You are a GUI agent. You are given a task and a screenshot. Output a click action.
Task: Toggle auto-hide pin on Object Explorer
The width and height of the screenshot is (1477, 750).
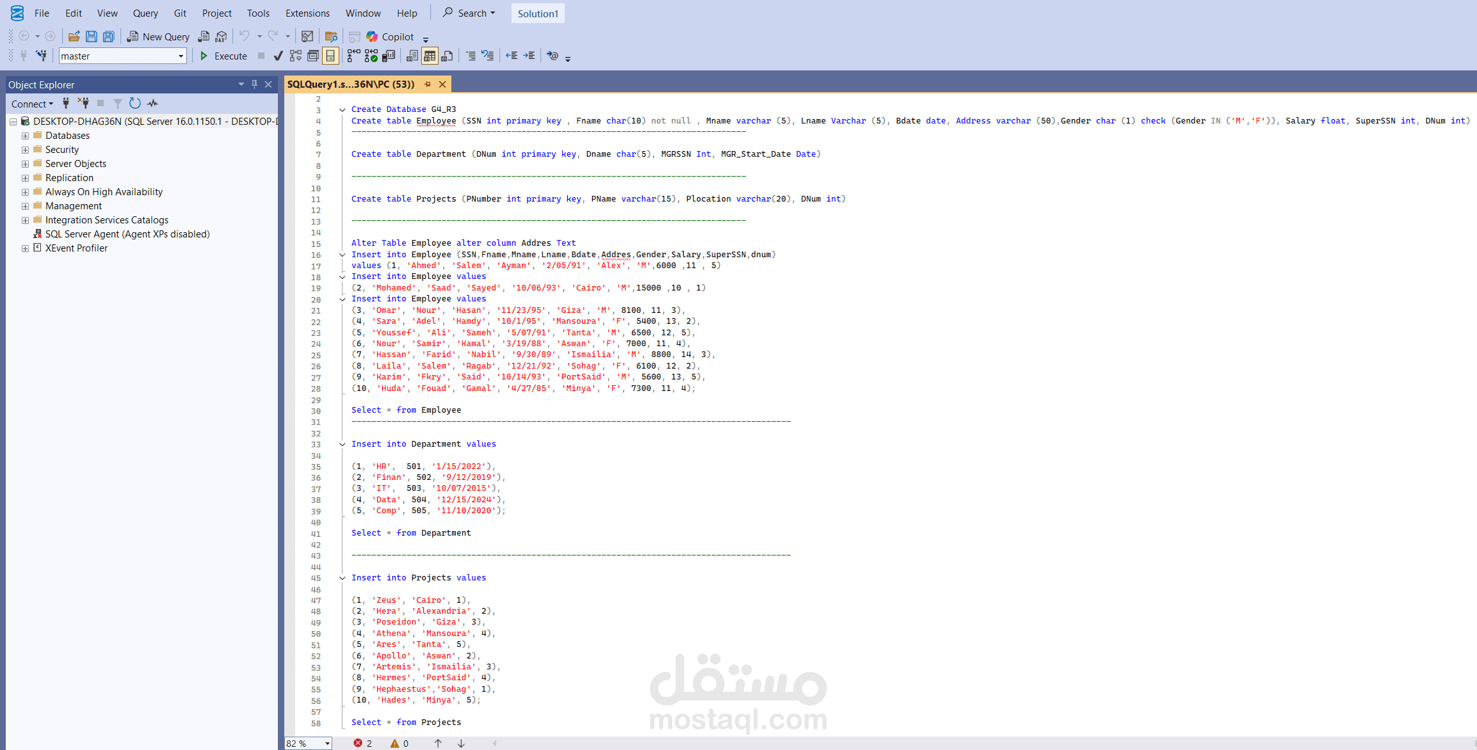(254, 84)
